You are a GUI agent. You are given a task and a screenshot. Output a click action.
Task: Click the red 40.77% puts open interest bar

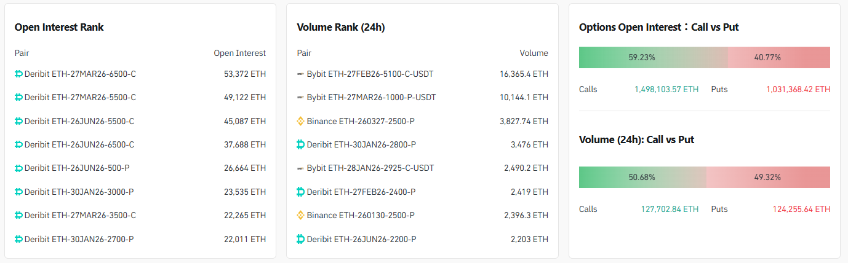(x=779, y=57)
